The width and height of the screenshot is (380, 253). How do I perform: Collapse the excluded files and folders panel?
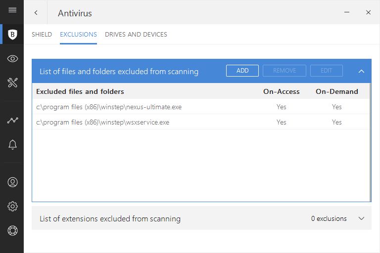pos(361,71)
